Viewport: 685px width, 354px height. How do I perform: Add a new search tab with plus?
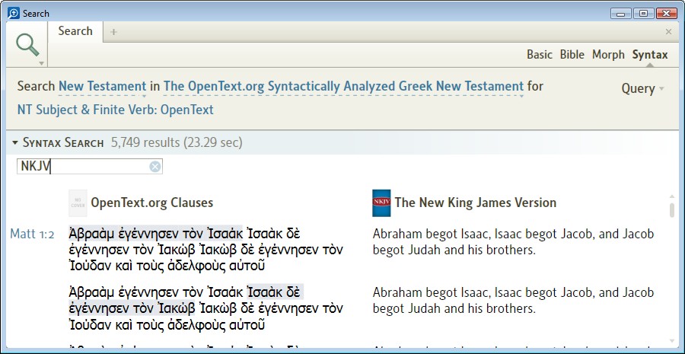click(113, 31)
